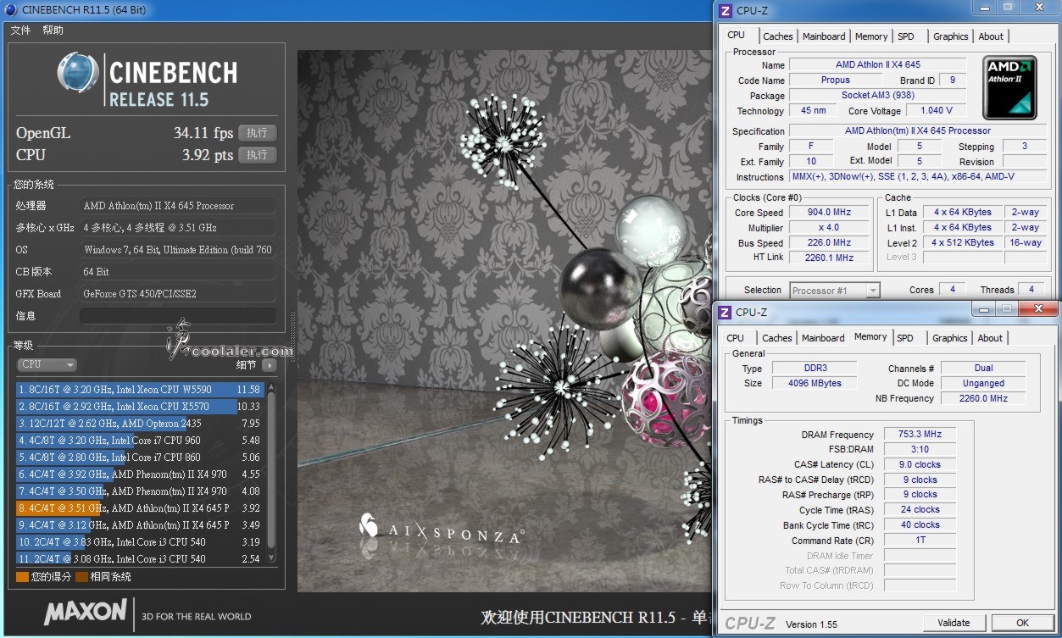This screenshot has width=1062, height=638.
Task: Click the CPU score value 3.92 pts
Action: (x=208, y=155)
